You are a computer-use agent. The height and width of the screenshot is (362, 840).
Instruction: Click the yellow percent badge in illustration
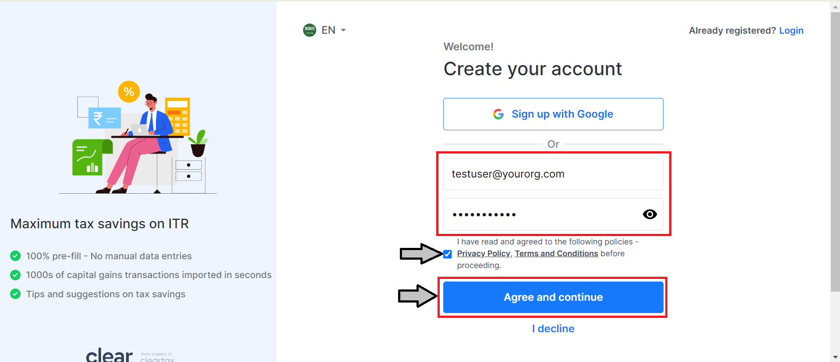point(129,92)
